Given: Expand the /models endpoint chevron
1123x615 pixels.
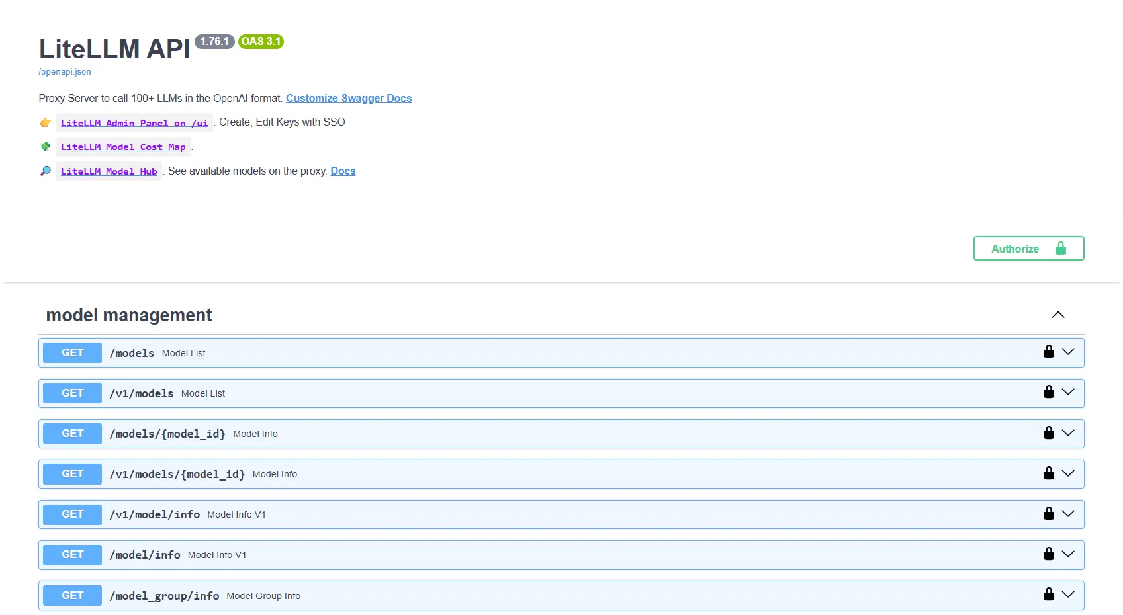Looking at the screenshot, I should coord(1068,352).
